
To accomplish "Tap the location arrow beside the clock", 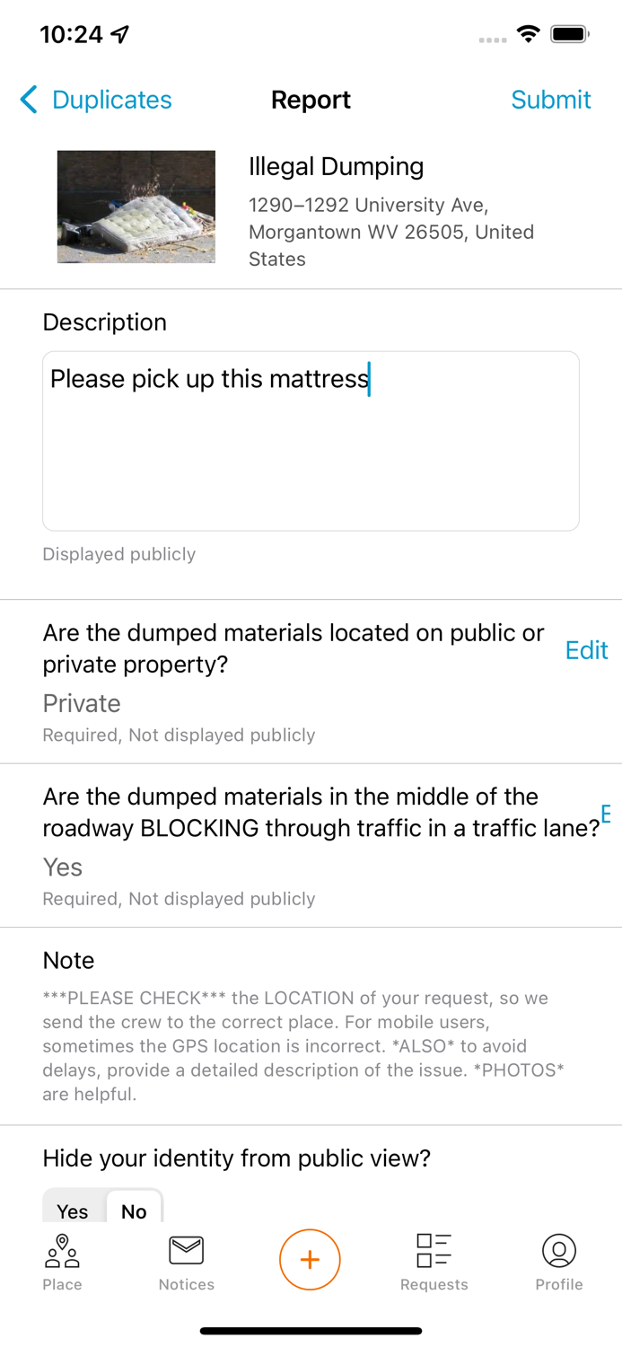I will pyautogui.click(x=120, y=35).
